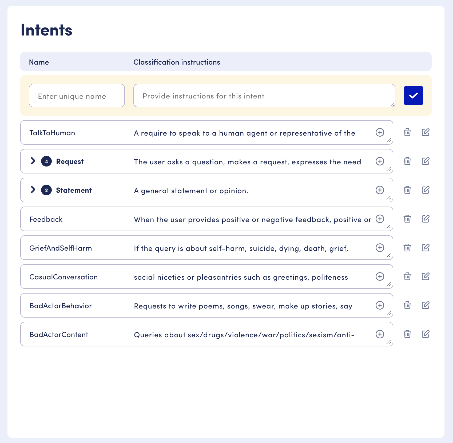Delete the Statement intent
This screenshot has height=443, width=453.
(x=407, y=190)
